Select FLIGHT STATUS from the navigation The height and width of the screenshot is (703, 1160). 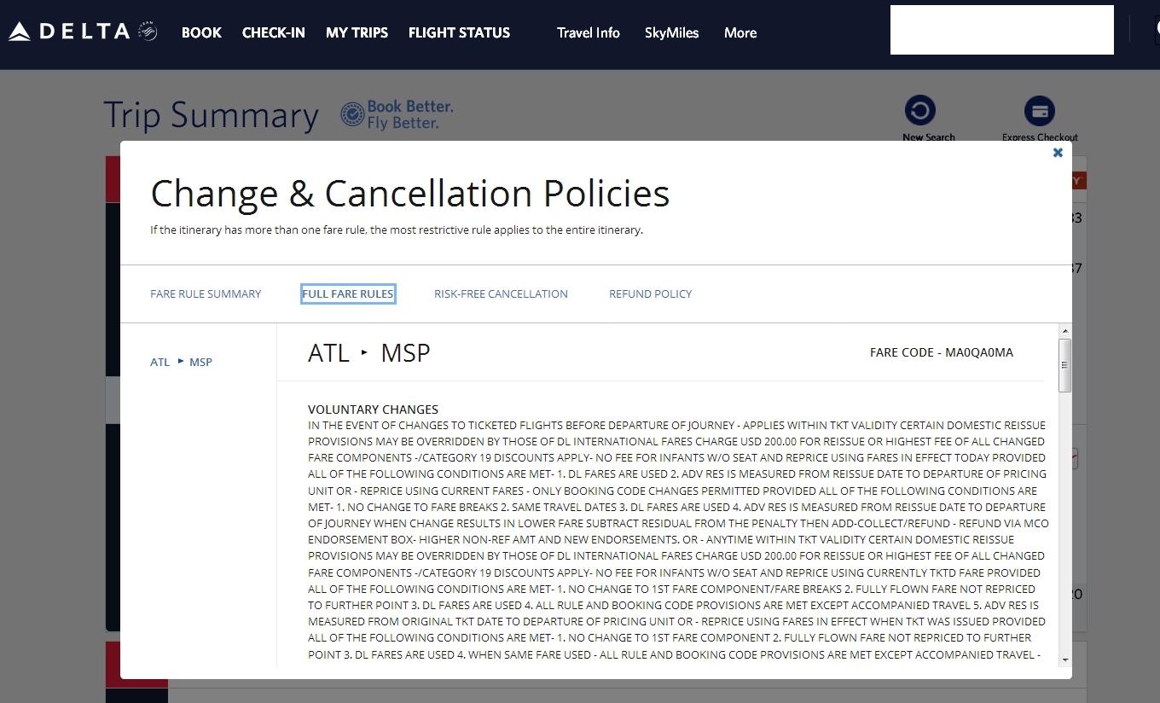click(x=459, y=32)
